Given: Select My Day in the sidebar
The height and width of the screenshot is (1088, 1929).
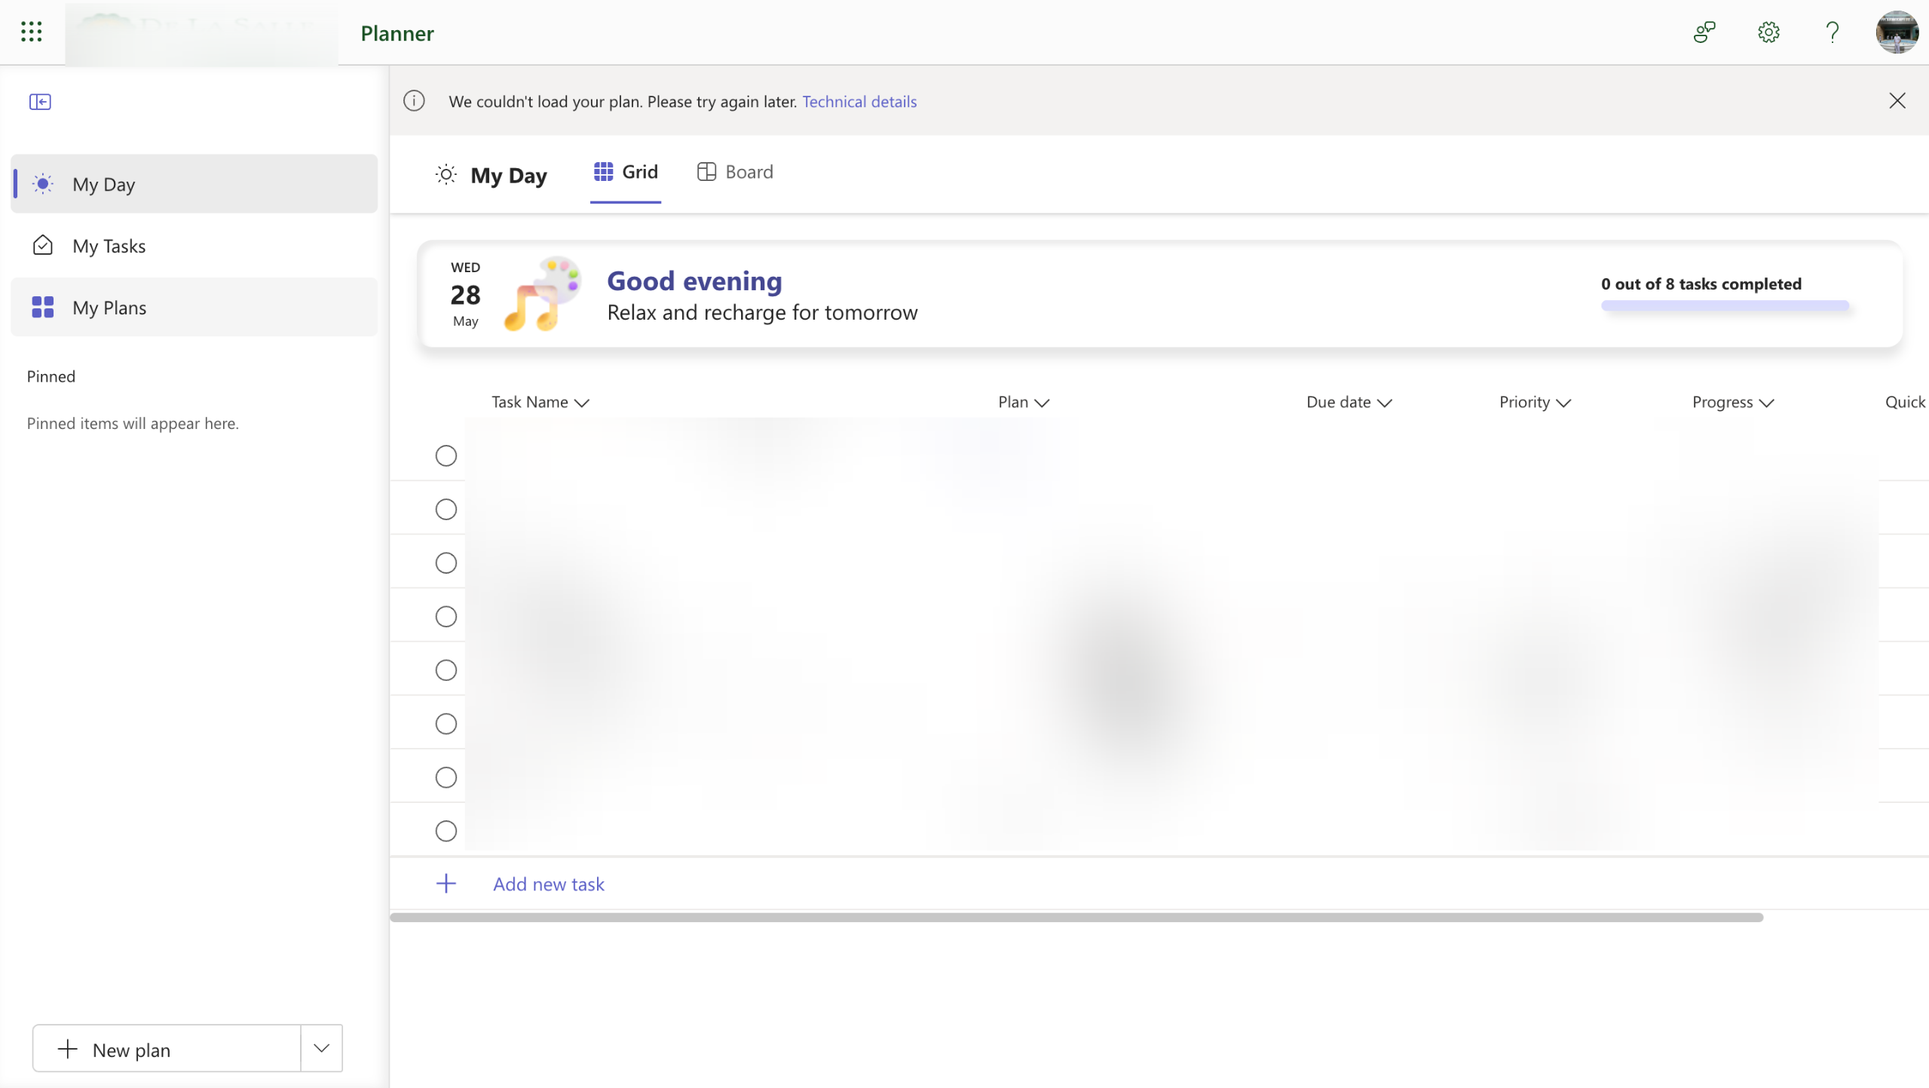Looking at the screenshot, I should click(x=194, y=184).
